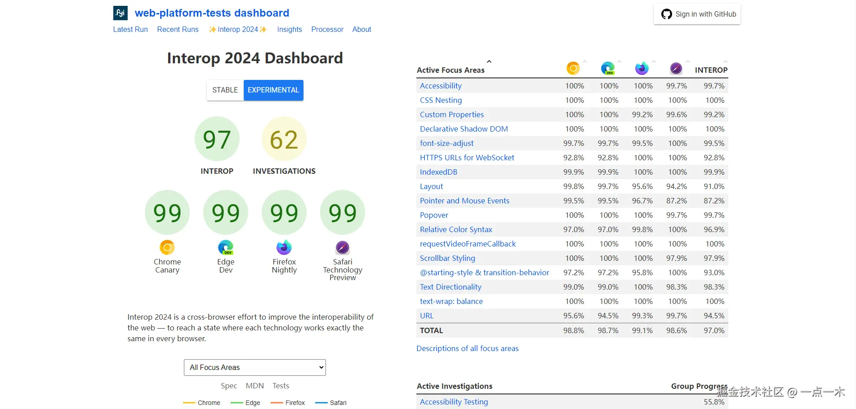Open the All Focus Areas dropdown

[x=255, y=367]
